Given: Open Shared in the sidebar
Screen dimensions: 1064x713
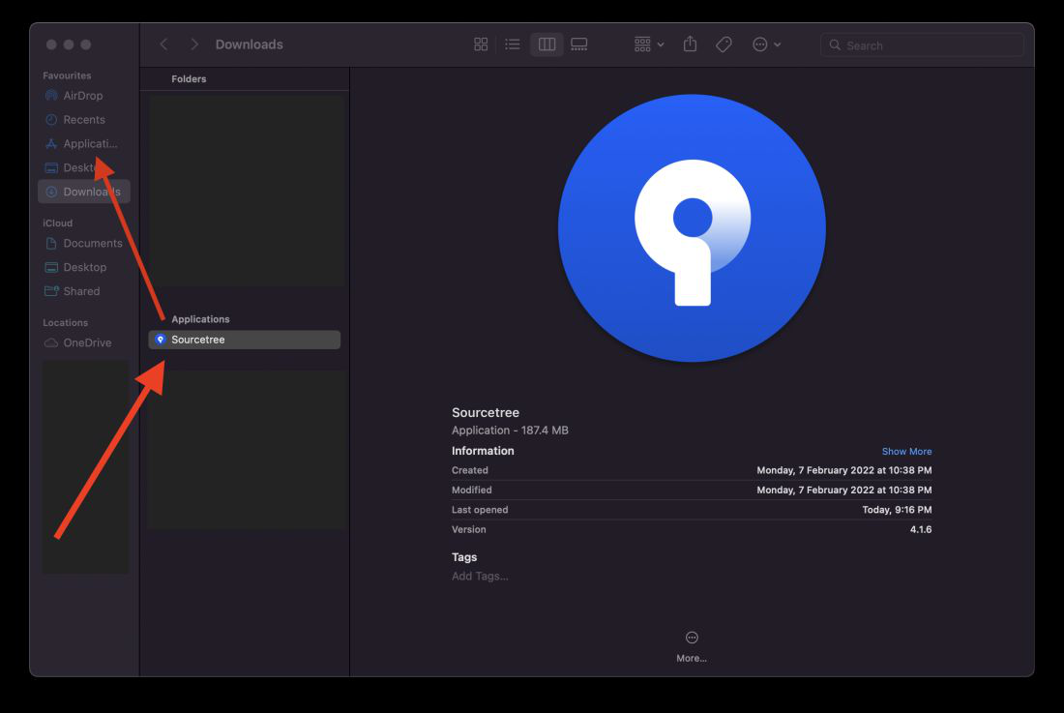Looking at the screenshot, I should (83, 291).
